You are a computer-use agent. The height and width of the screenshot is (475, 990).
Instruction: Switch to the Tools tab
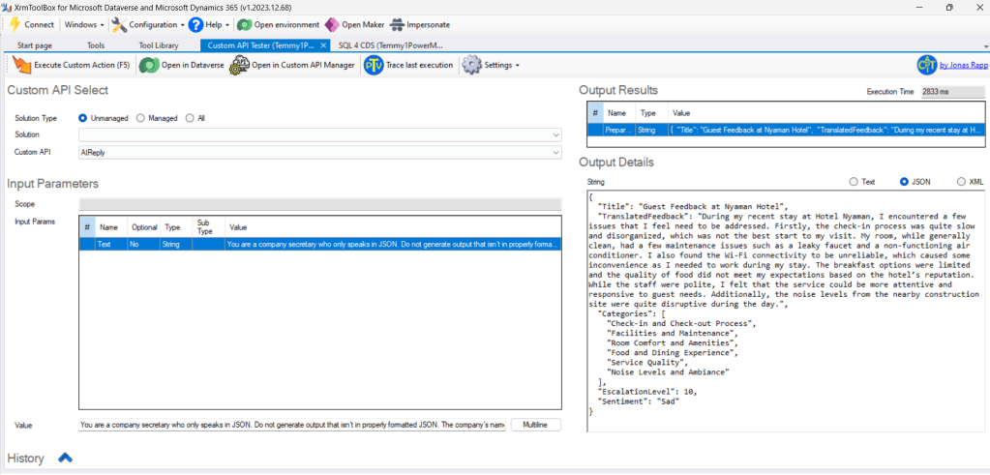point(96,45)
